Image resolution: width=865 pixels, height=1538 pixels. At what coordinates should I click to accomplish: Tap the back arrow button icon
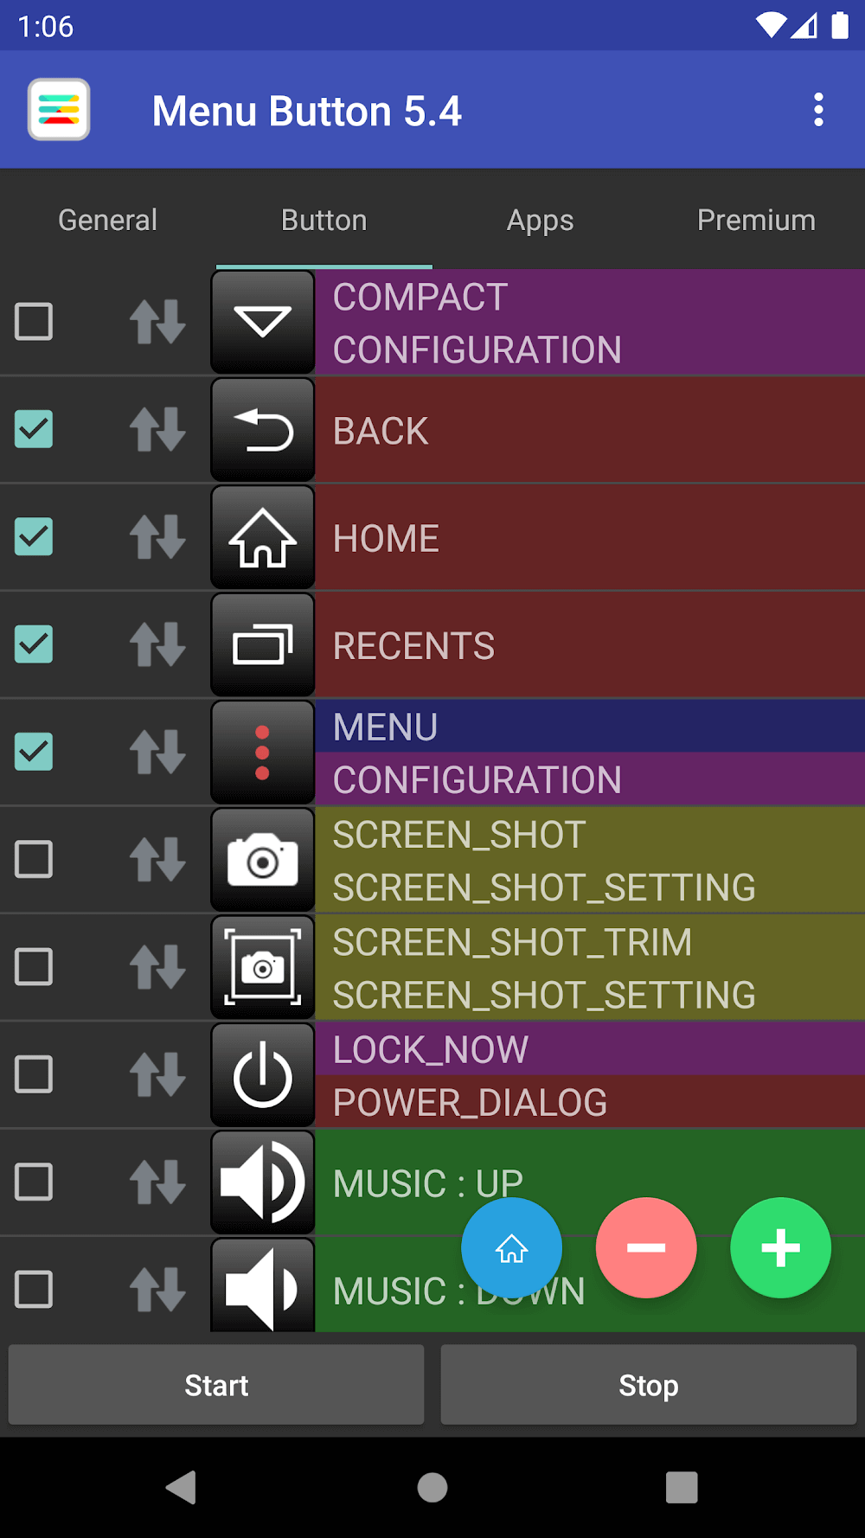263,430
